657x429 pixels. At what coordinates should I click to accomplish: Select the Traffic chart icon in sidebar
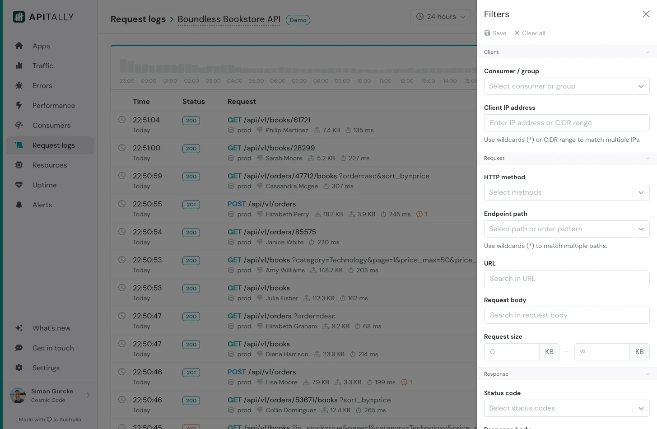click(19, 65)
